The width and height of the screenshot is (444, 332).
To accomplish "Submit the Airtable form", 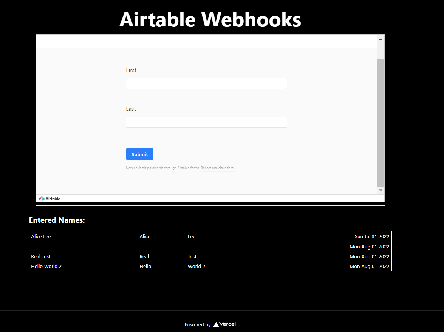I will pos(139,154).
